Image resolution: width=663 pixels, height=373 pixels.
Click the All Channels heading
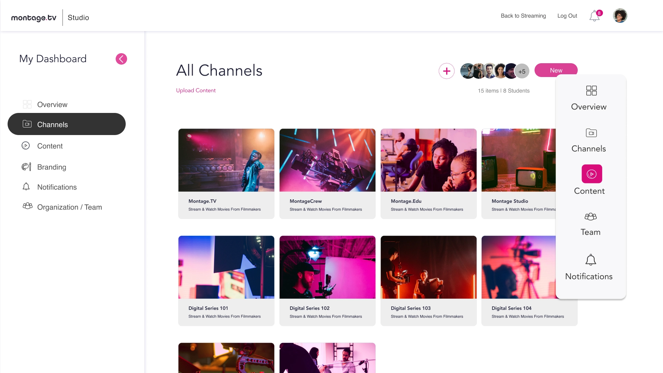pyautogui.click(x=219, y=70)
